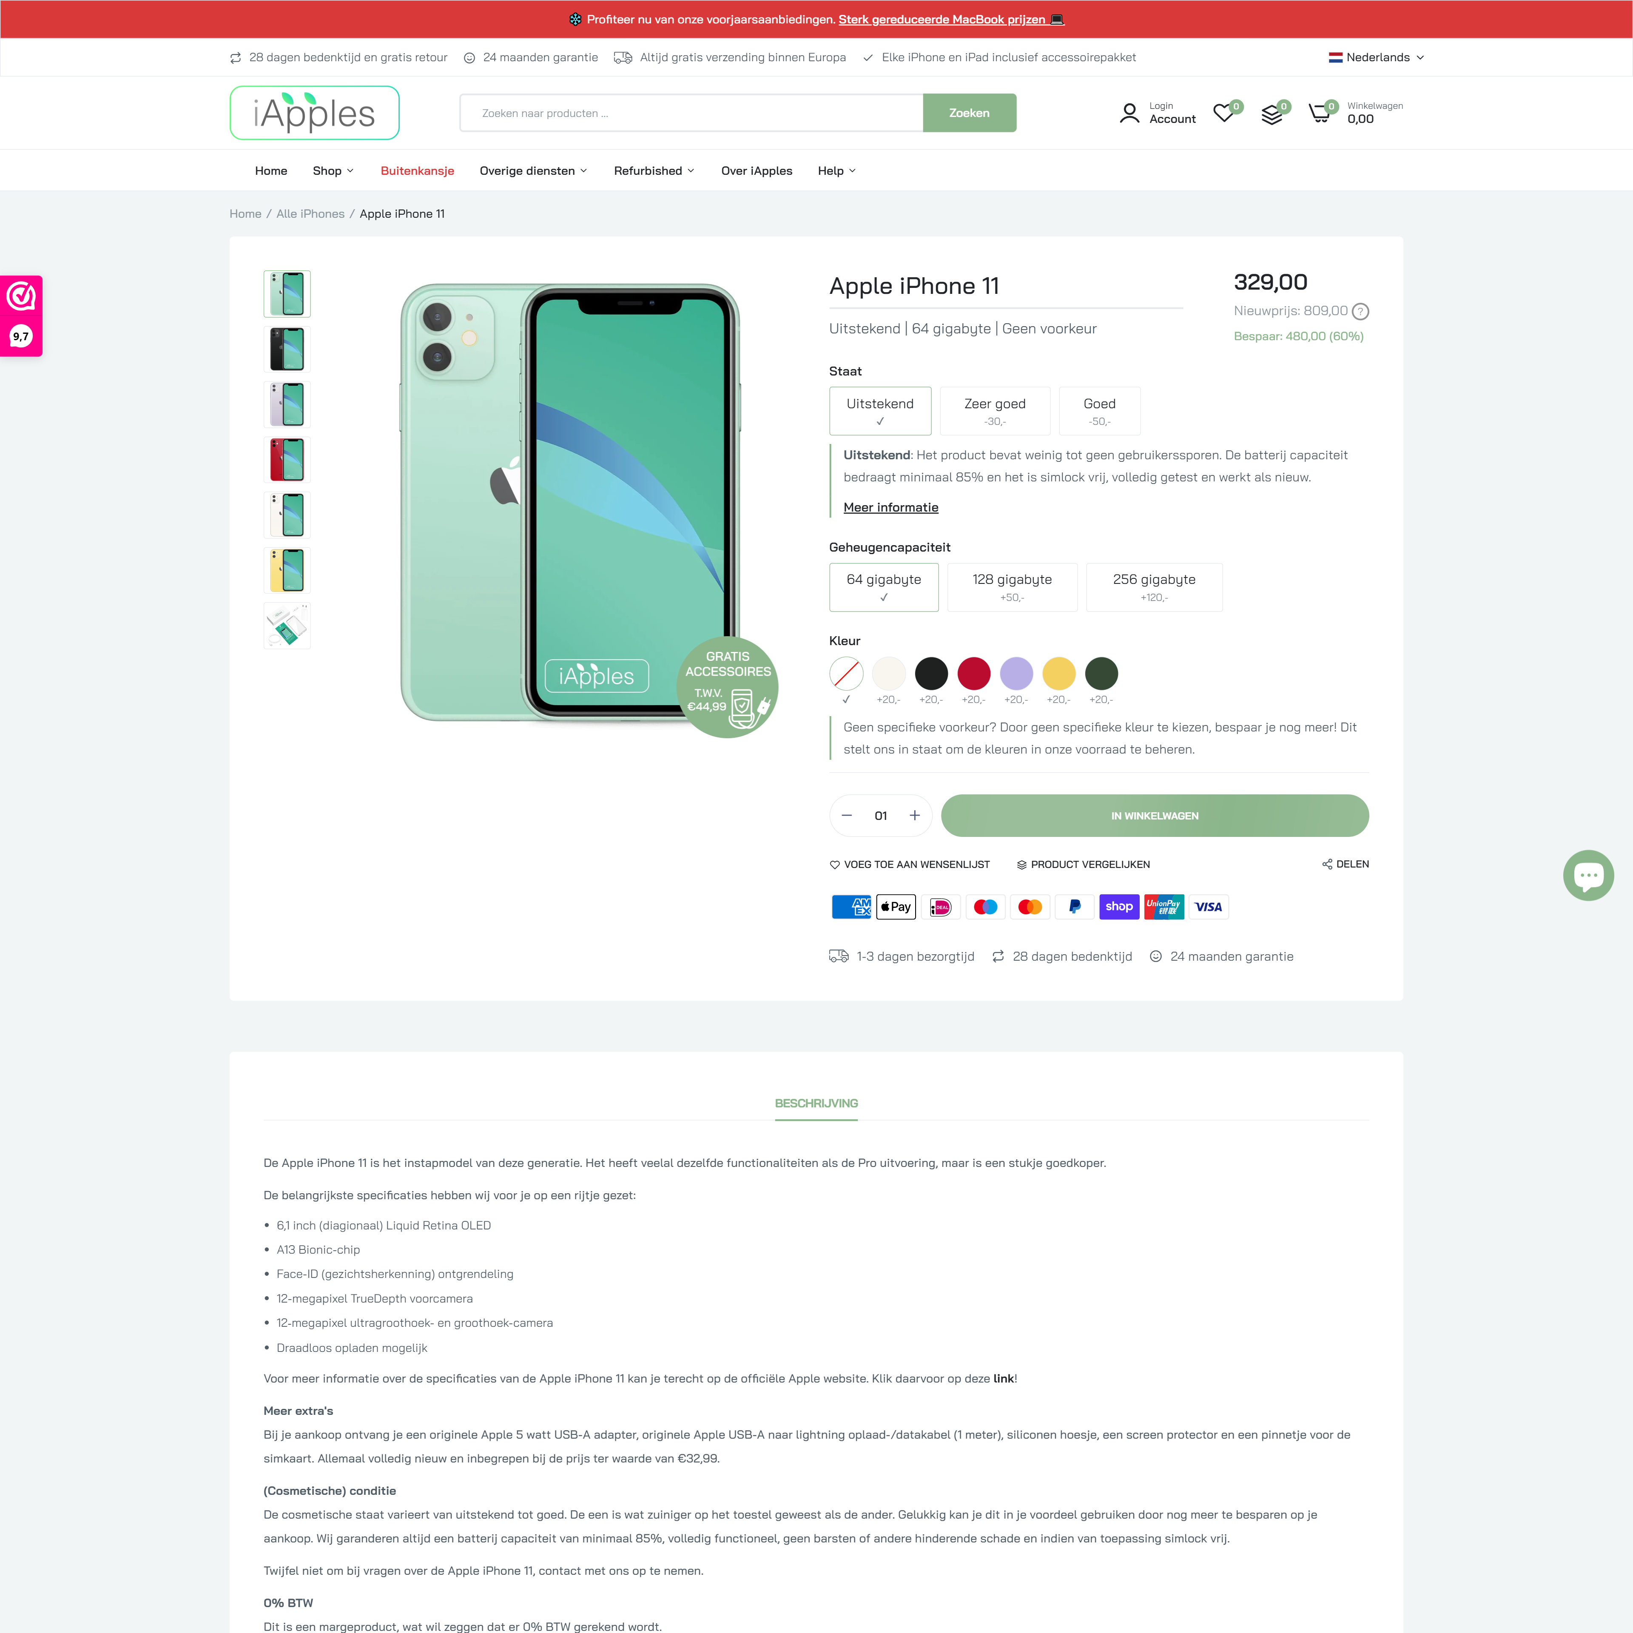Screen dimensions: 1633x1633
Task: Open the Meer informatie link
Action: [x=891, y=507]
